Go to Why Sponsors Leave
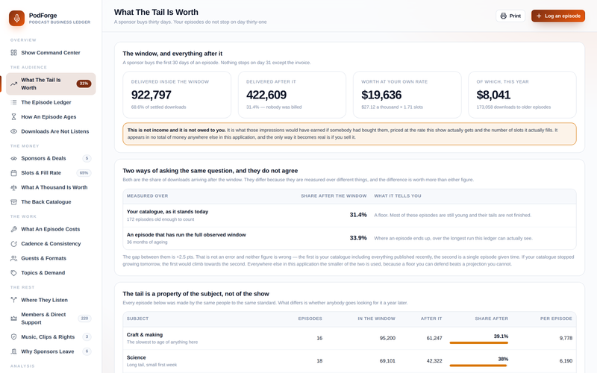Screen dimensions: 597x373 (x=51, y=351)
